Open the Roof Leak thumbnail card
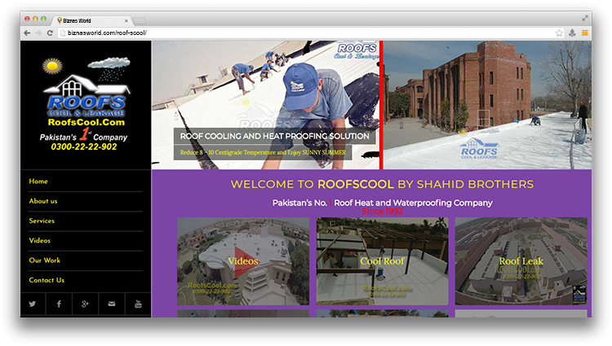The image size is (612, 346). (x=521, y=261)
